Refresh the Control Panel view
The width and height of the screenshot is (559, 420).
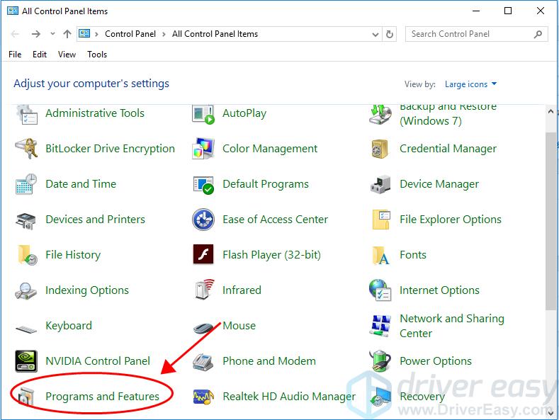coord(389,34)
